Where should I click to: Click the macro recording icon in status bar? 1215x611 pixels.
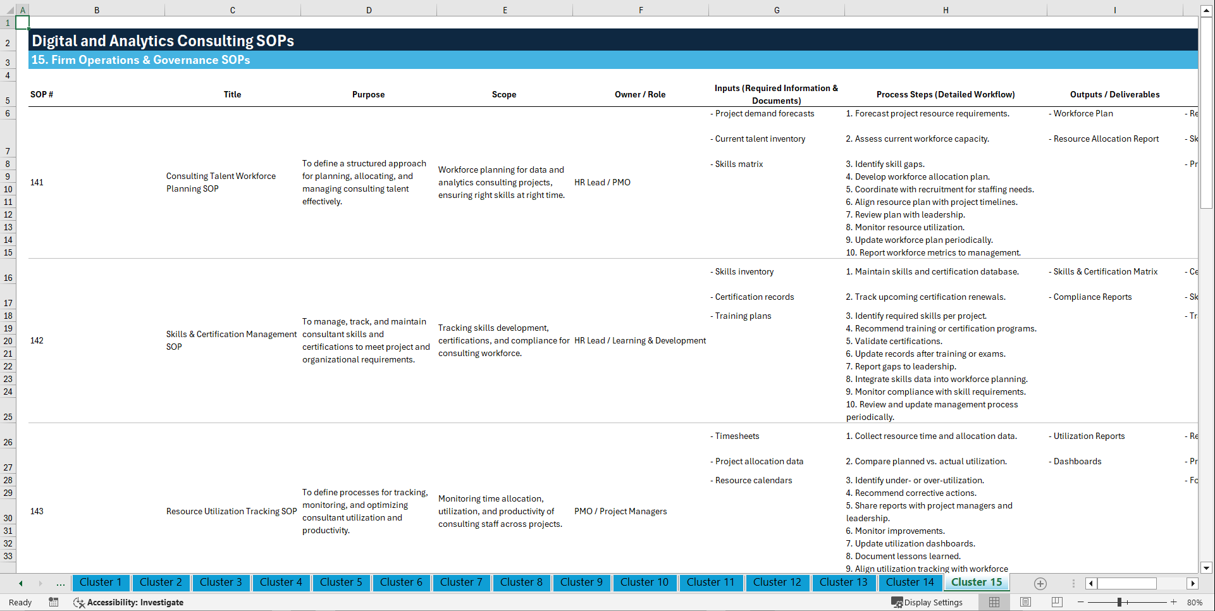point(54,602)
